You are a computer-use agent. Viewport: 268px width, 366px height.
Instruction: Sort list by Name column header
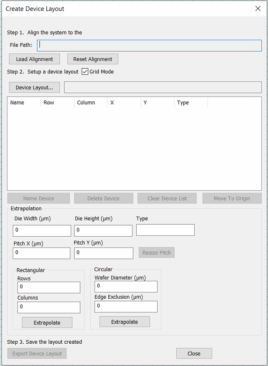coord(24,103)
